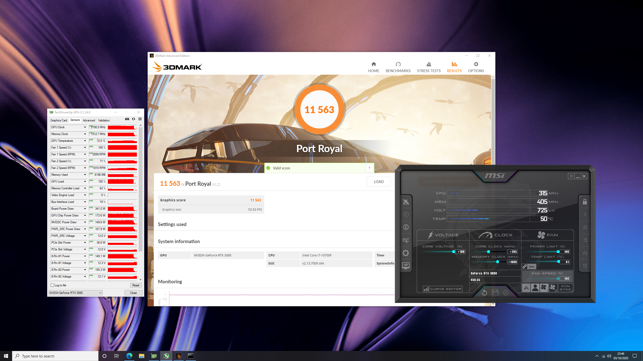Select Afterburner profile slot 5
643x361 pixels.
coord(585,266)
